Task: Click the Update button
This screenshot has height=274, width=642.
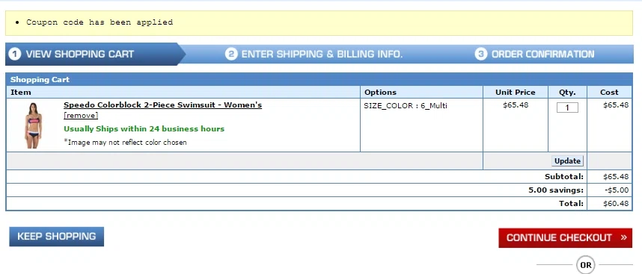Action: (567, 161)
